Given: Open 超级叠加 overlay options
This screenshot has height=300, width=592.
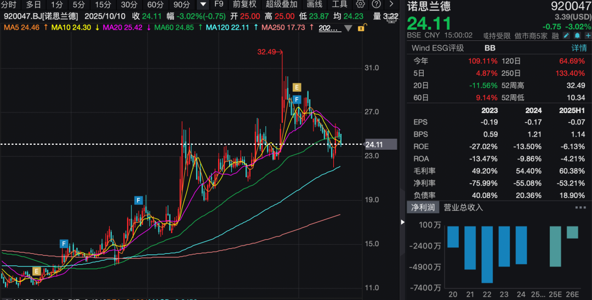Looking at the screenshot, I should coord(281,4).
